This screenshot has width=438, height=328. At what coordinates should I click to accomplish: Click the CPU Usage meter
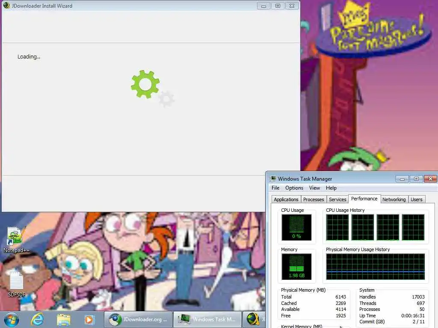pyautogui.click(x=296, y=227)
